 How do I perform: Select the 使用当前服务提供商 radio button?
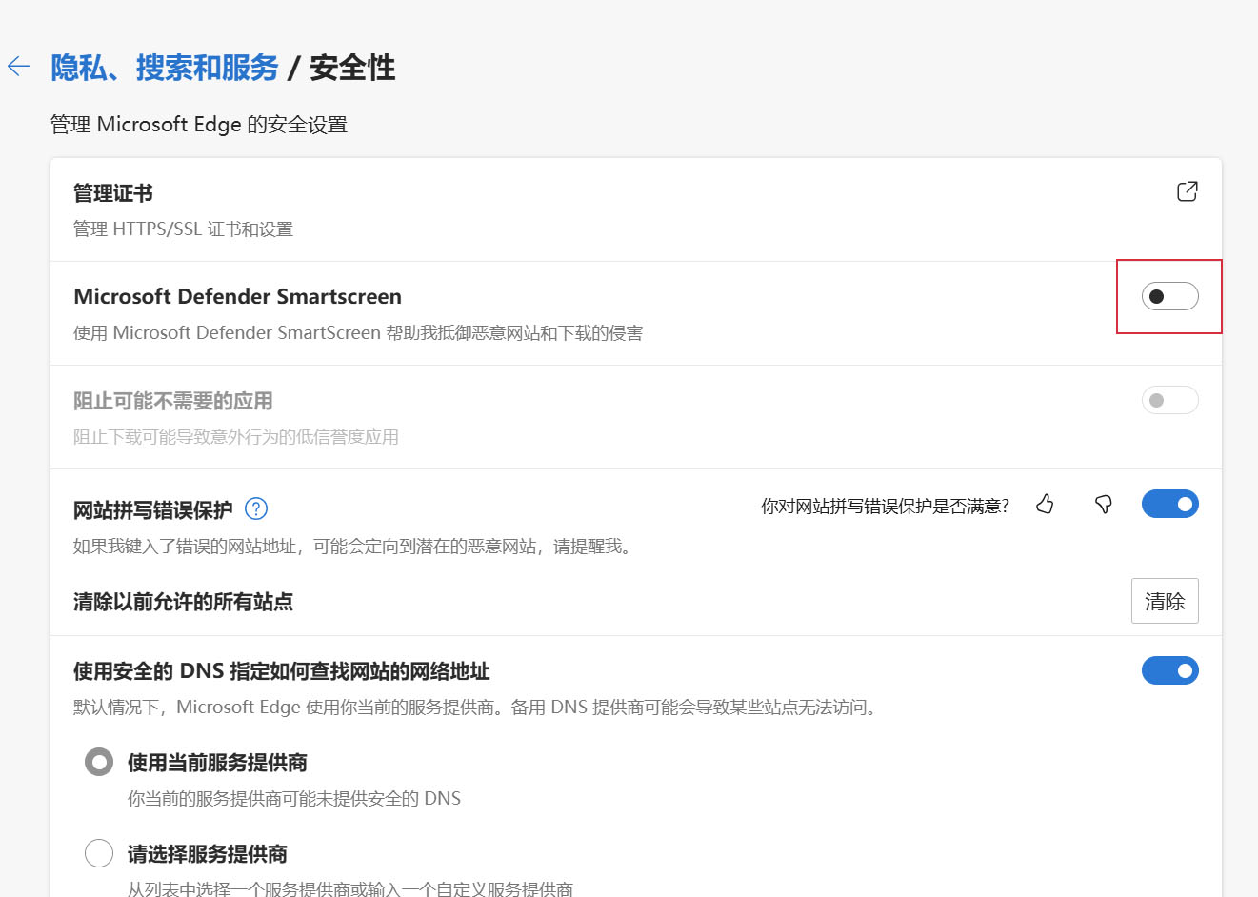pyautogui.click(x=99, y=762)
